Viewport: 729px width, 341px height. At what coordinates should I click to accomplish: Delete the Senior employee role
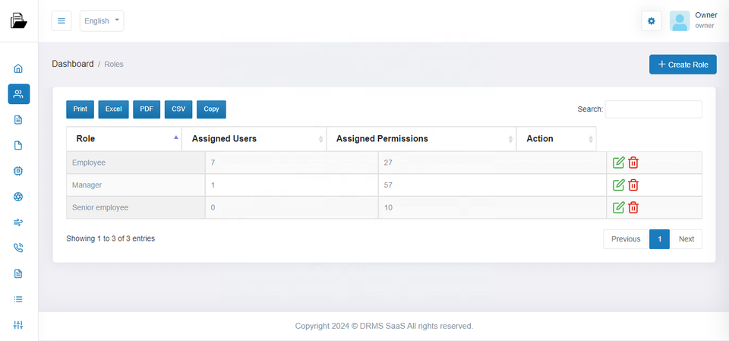(x=633, y=208)
